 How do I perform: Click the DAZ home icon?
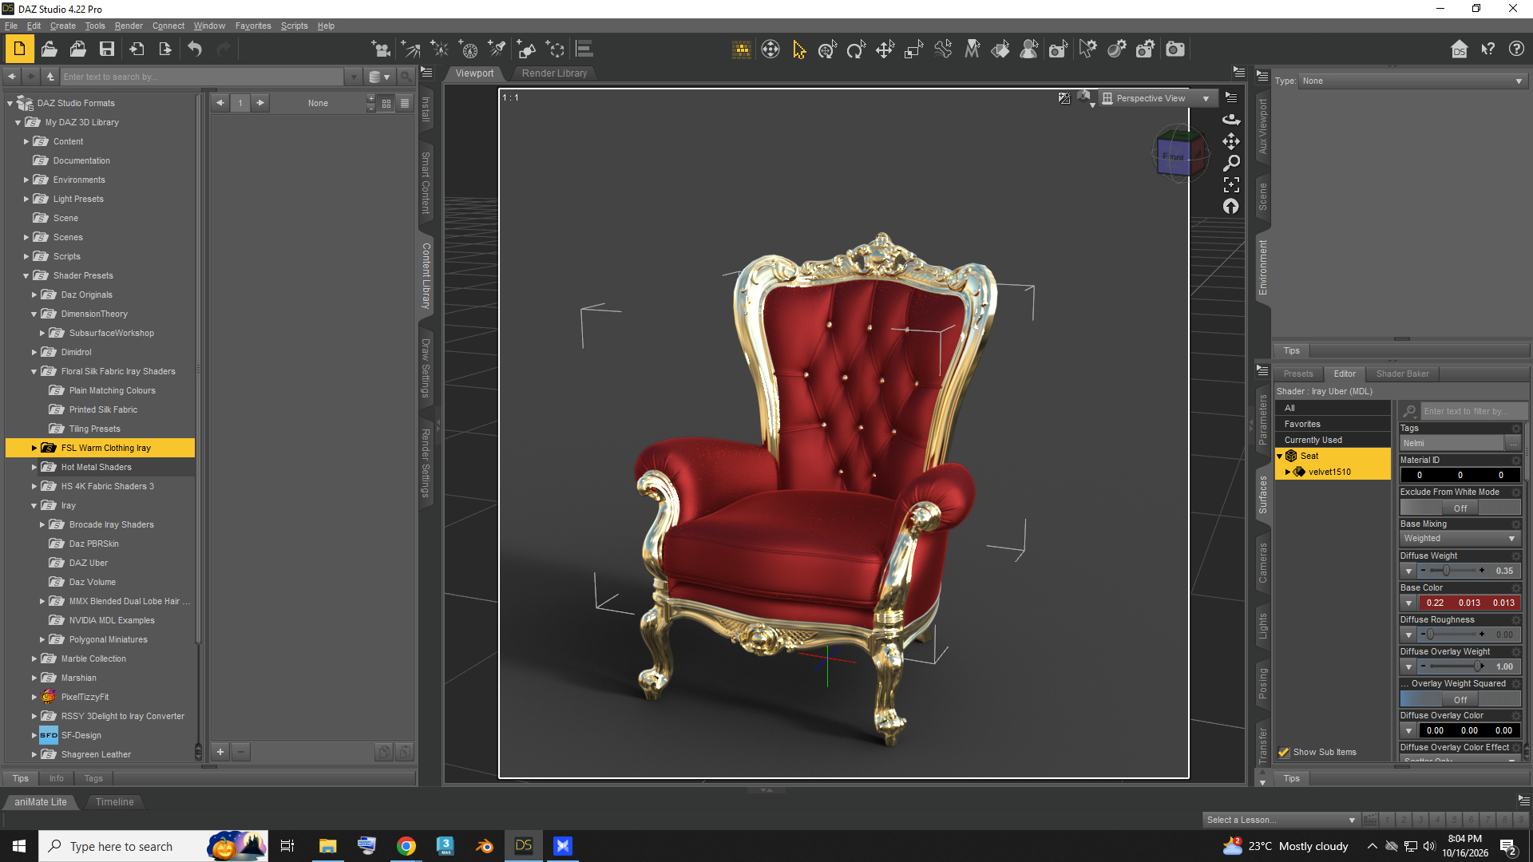tap(1459, 49)
